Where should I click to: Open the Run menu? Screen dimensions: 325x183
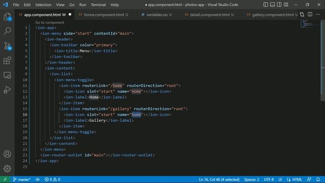coord(82,5)
